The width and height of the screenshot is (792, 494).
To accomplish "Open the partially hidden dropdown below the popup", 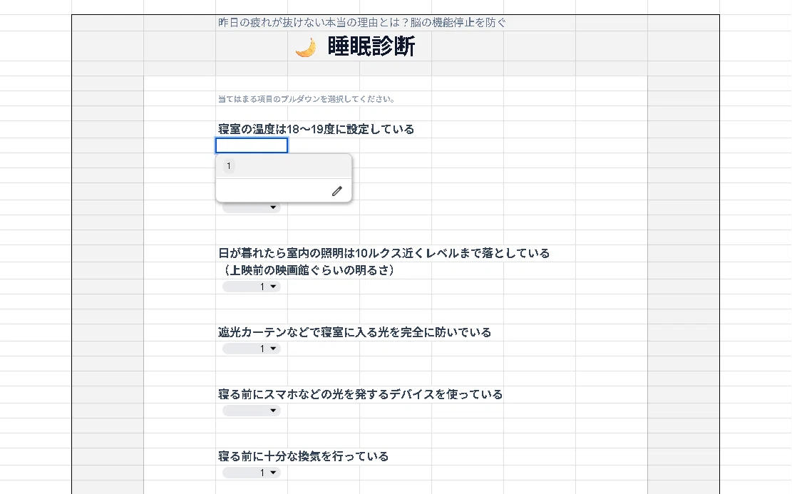I will 252,207.
